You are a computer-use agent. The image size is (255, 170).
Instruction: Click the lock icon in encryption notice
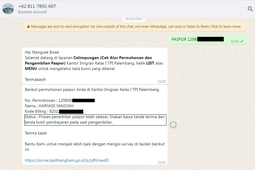[28, 27]
